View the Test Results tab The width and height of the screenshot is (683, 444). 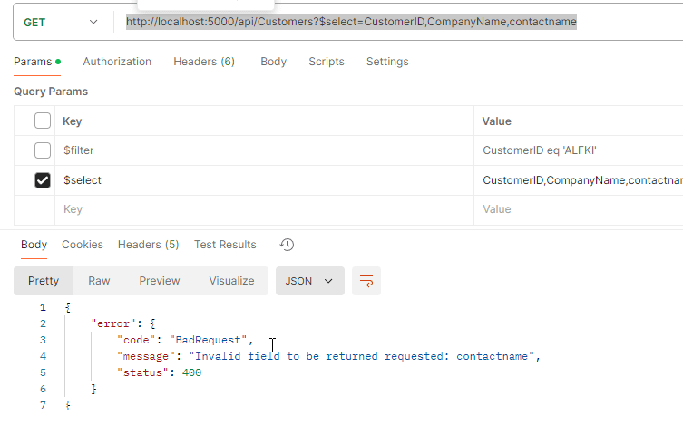[x=225, y=245]
